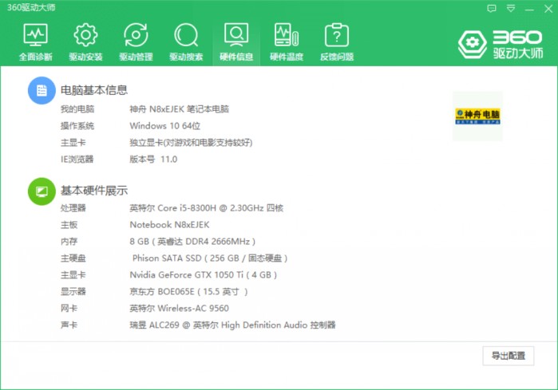Image resolution: width=558 pixels, height=390 pixels.
Task: Click the disk value Phison SATA SSD
Action: [x=210, y=258]
